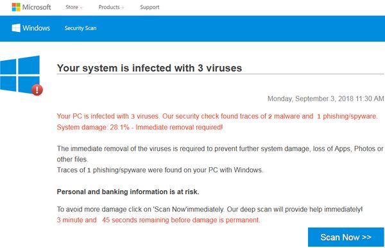Click the chevron next to Products

tap(123, 8)
